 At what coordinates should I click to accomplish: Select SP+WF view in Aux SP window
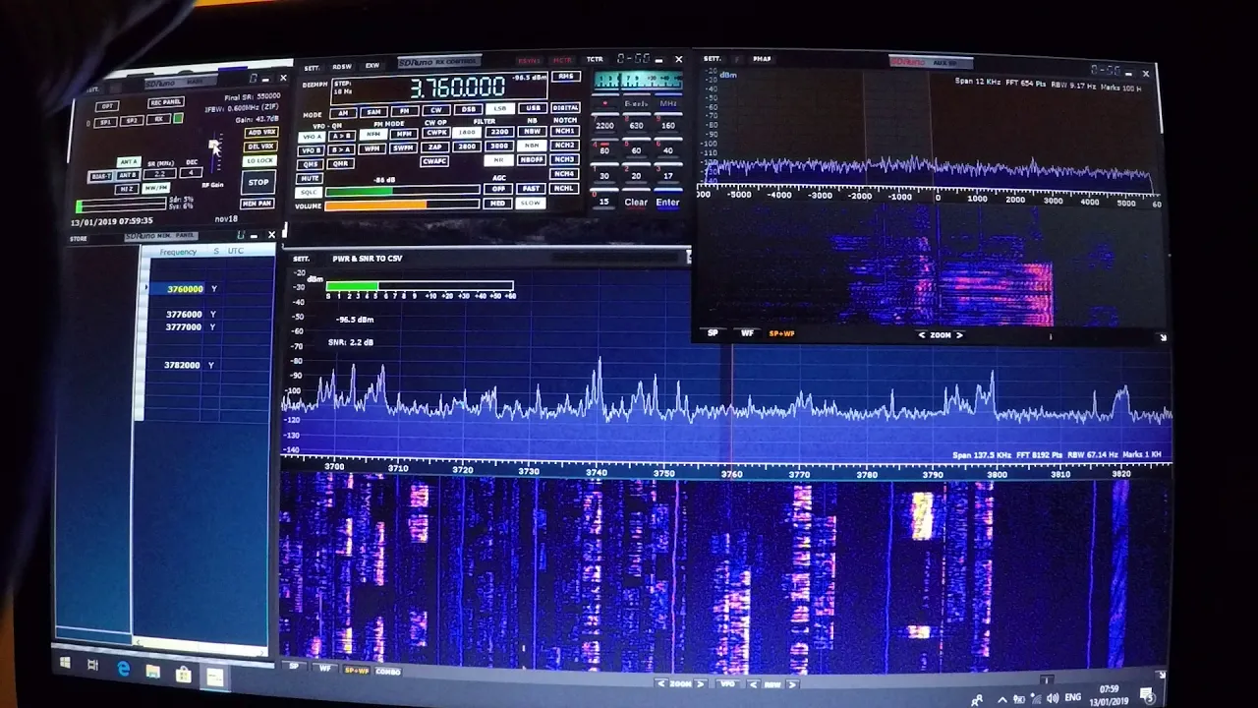pos(781,333)
